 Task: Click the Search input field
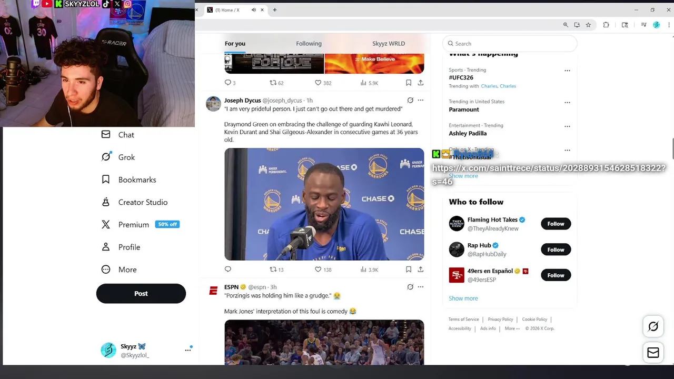pos(510,44)
